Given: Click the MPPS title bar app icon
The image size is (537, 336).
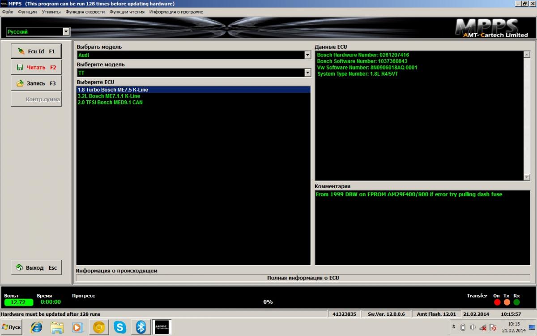Looking at the screenshot, I should (x=4, y=4).
